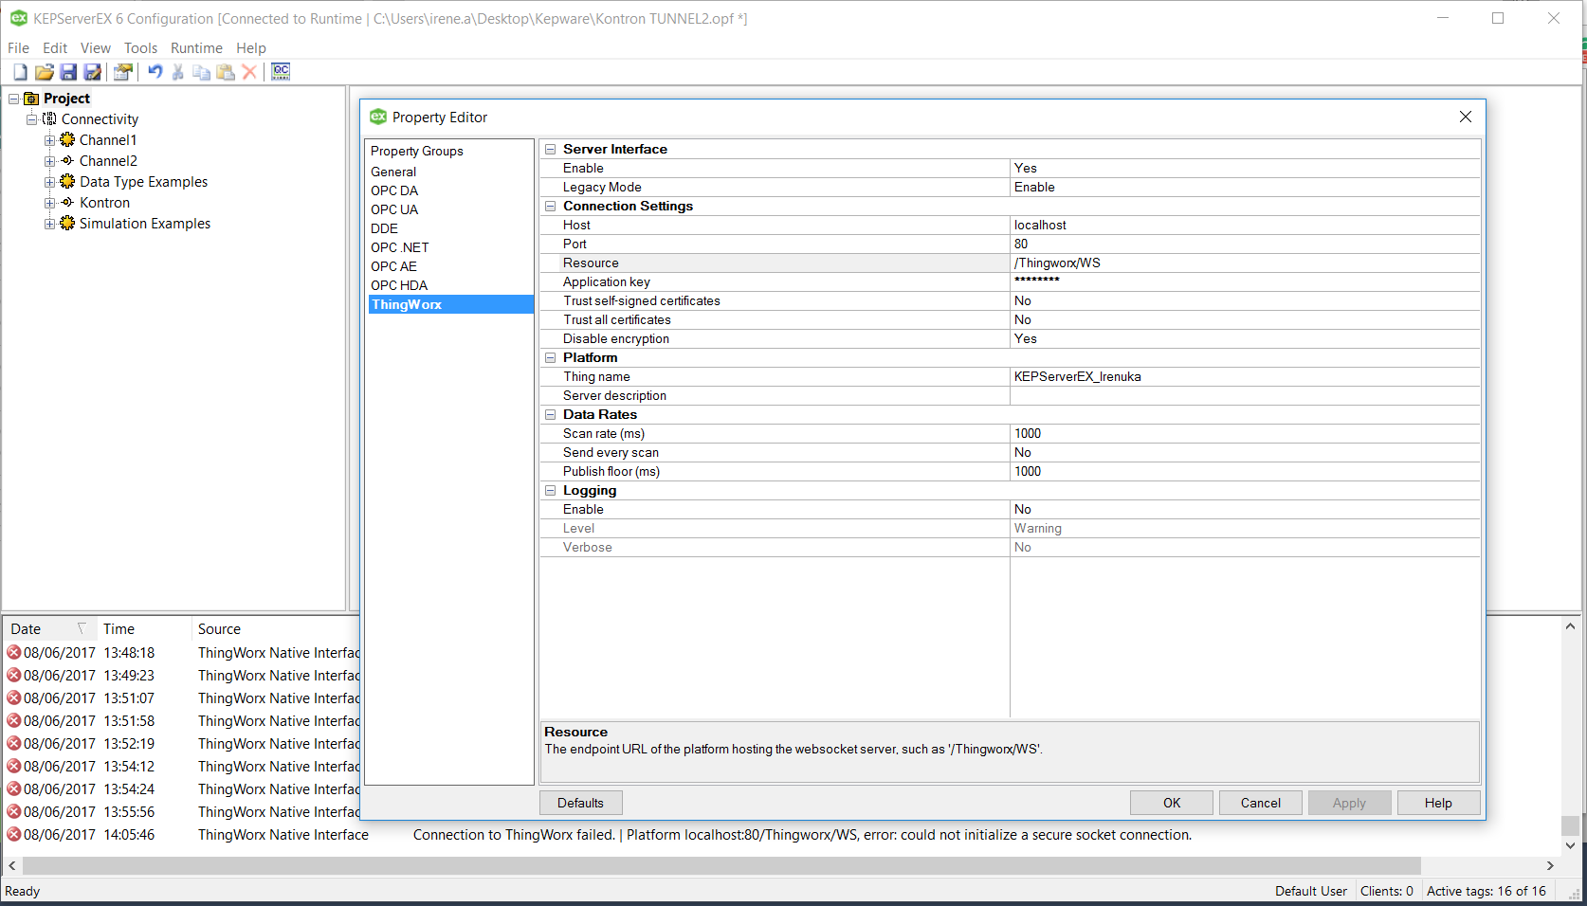Image resolution: width=1587 pixels, height=906 pixels.
Task: Sort event log by Date column header
Action: coord(49,629)
